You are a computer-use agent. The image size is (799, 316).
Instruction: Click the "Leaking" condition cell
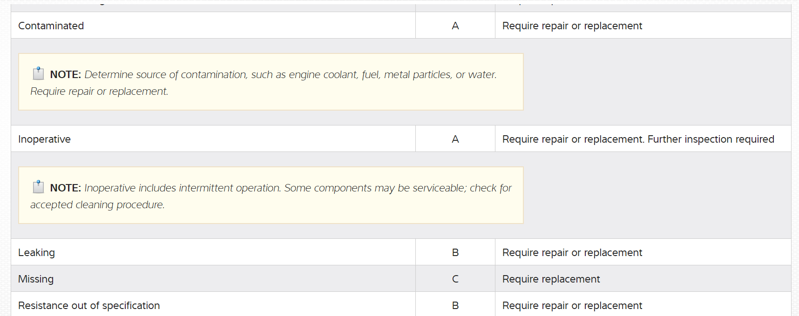tap(37, 253)
